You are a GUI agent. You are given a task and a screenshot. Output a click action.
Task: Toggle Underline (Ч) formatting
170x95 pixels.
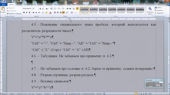point(29,13)
